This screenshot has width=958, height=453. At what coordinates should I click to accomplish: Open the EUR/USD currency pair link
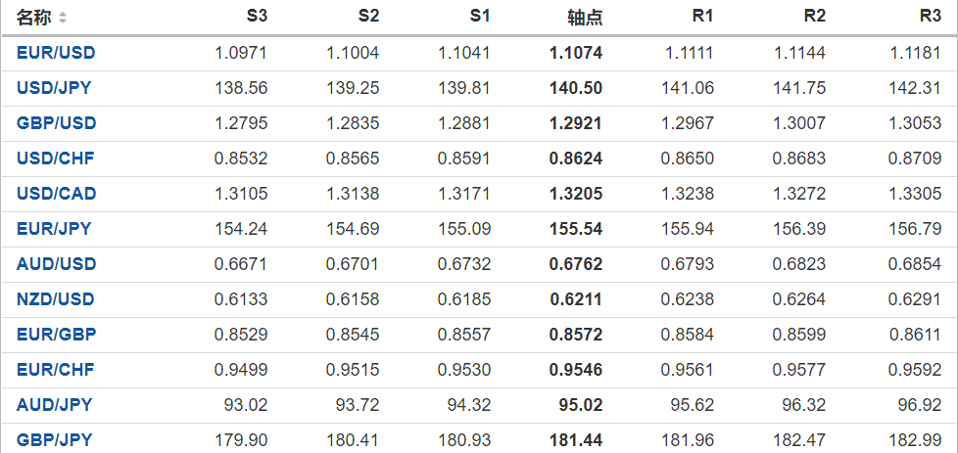tap(56, 53)
